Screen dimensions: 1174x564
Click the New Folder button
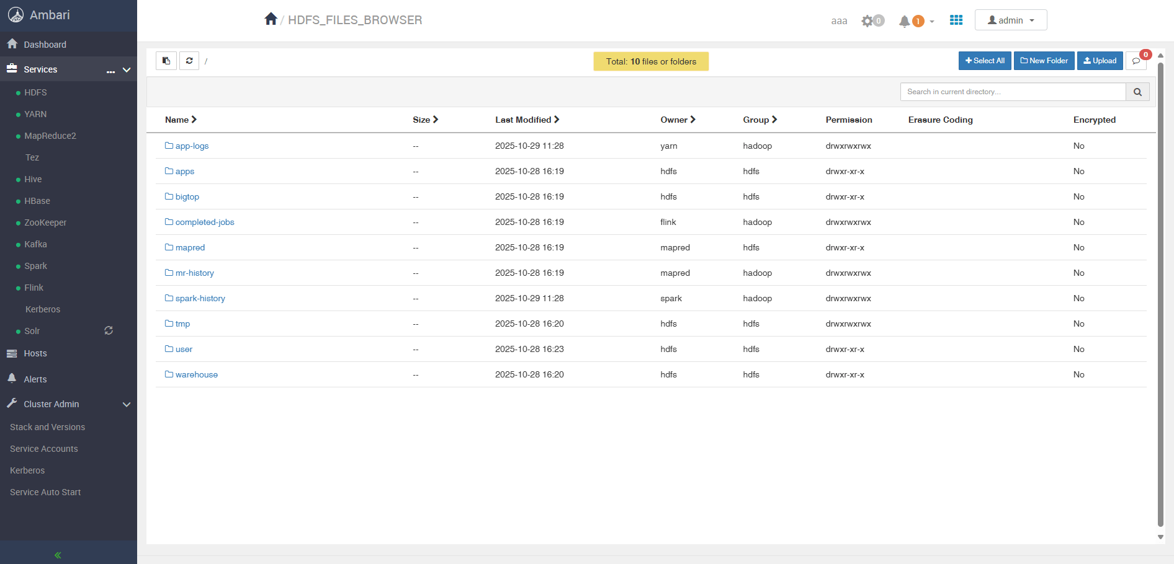1044,61
